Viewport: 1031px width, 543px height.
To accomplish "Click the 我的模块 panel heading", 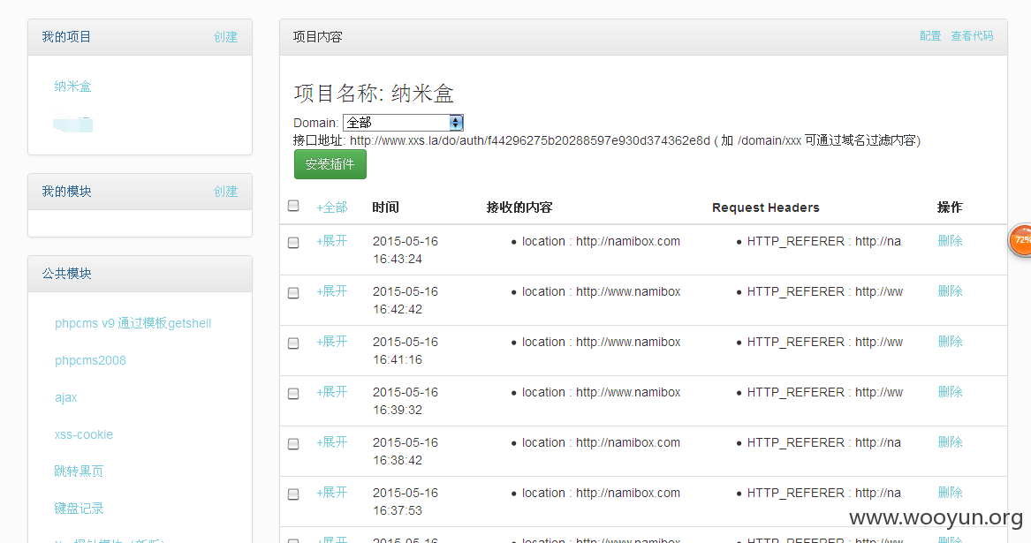I will pyautogui.click(x=66, y=192).
